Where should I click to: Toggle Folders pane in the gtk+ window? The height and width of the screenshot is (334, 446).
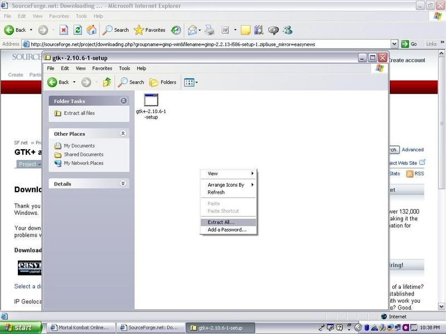(163, 82)
